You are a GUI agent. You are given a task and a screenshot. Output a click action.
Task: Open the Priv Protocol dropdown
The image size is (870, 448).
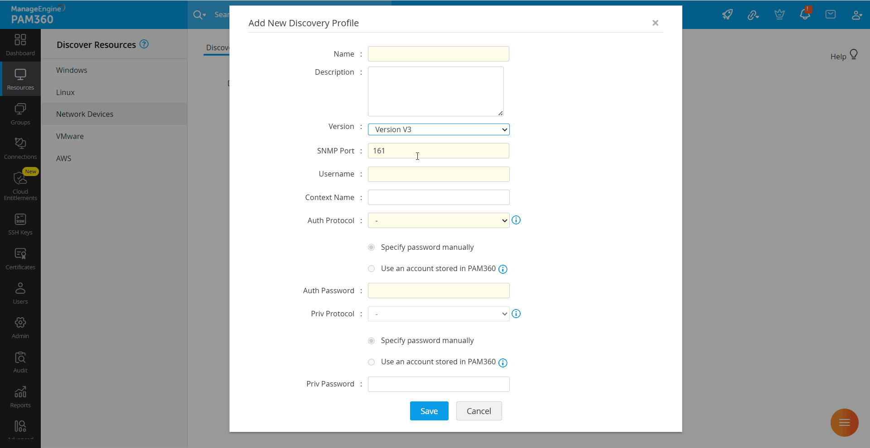(438, 314)
